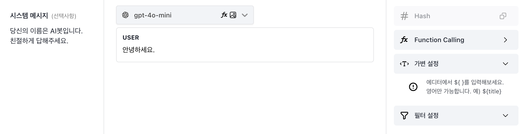Viewport: 524px width, 134px height.
Task: Click the Hash field placeholder
Action: pyautogui.click(x=422, y=16)
